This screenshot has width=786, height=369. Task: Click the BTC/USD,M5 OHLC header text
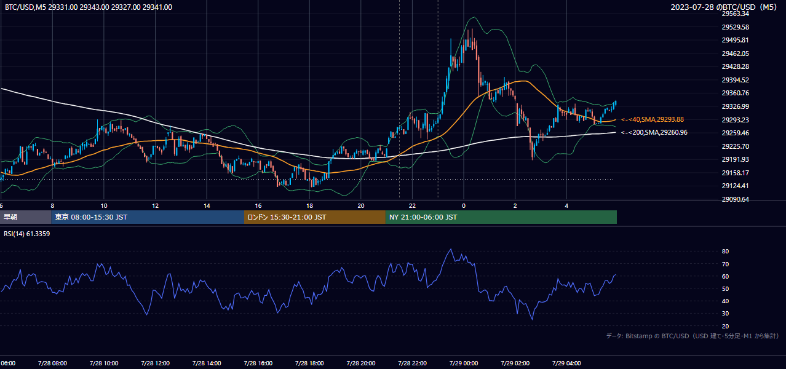coord(88,7)
